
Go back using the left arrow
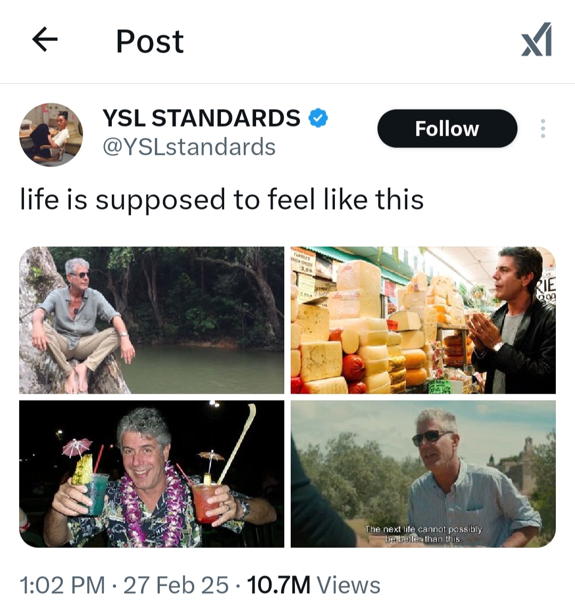(x=45, y=40)
